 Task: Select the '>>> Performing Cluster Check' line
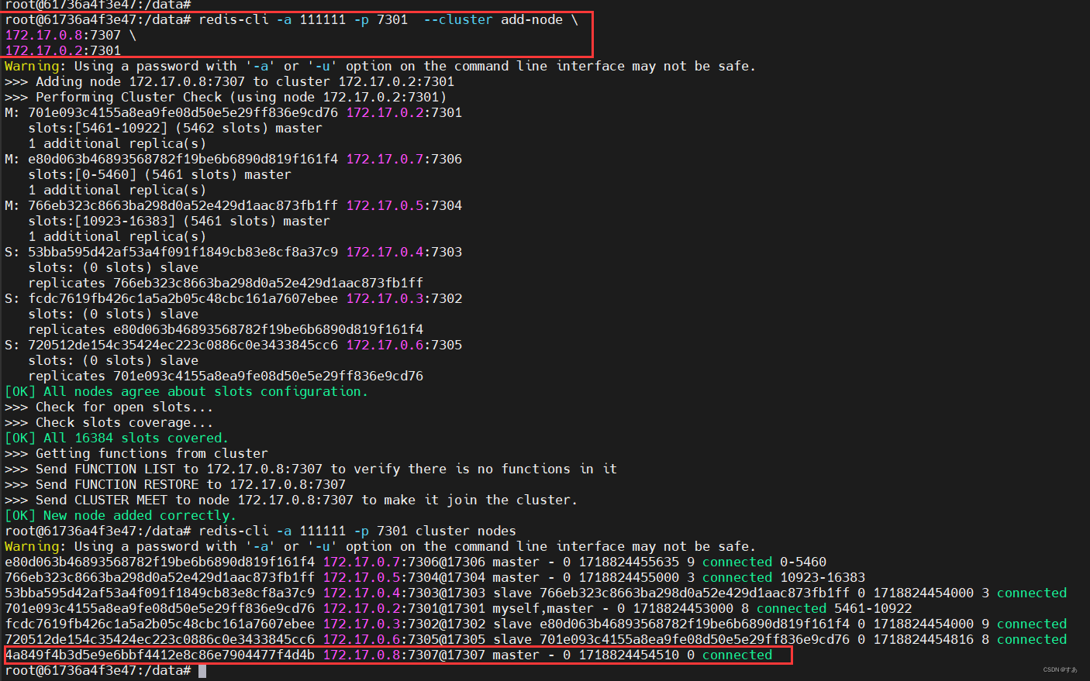[x=226, y=98]
